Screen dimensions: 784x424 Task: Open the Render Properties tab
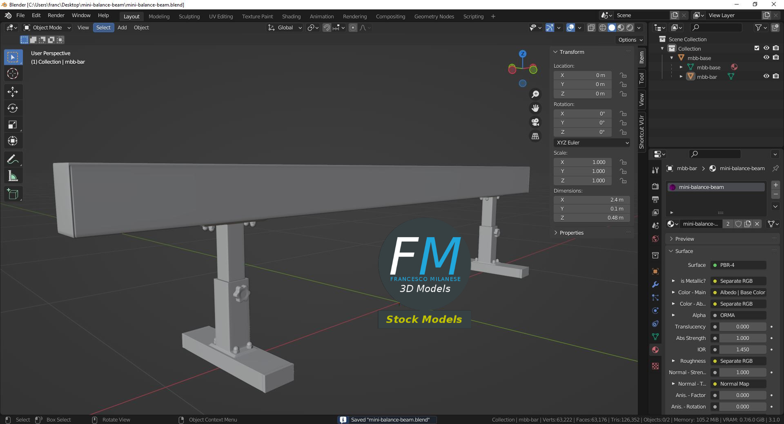tap(655, 186)
